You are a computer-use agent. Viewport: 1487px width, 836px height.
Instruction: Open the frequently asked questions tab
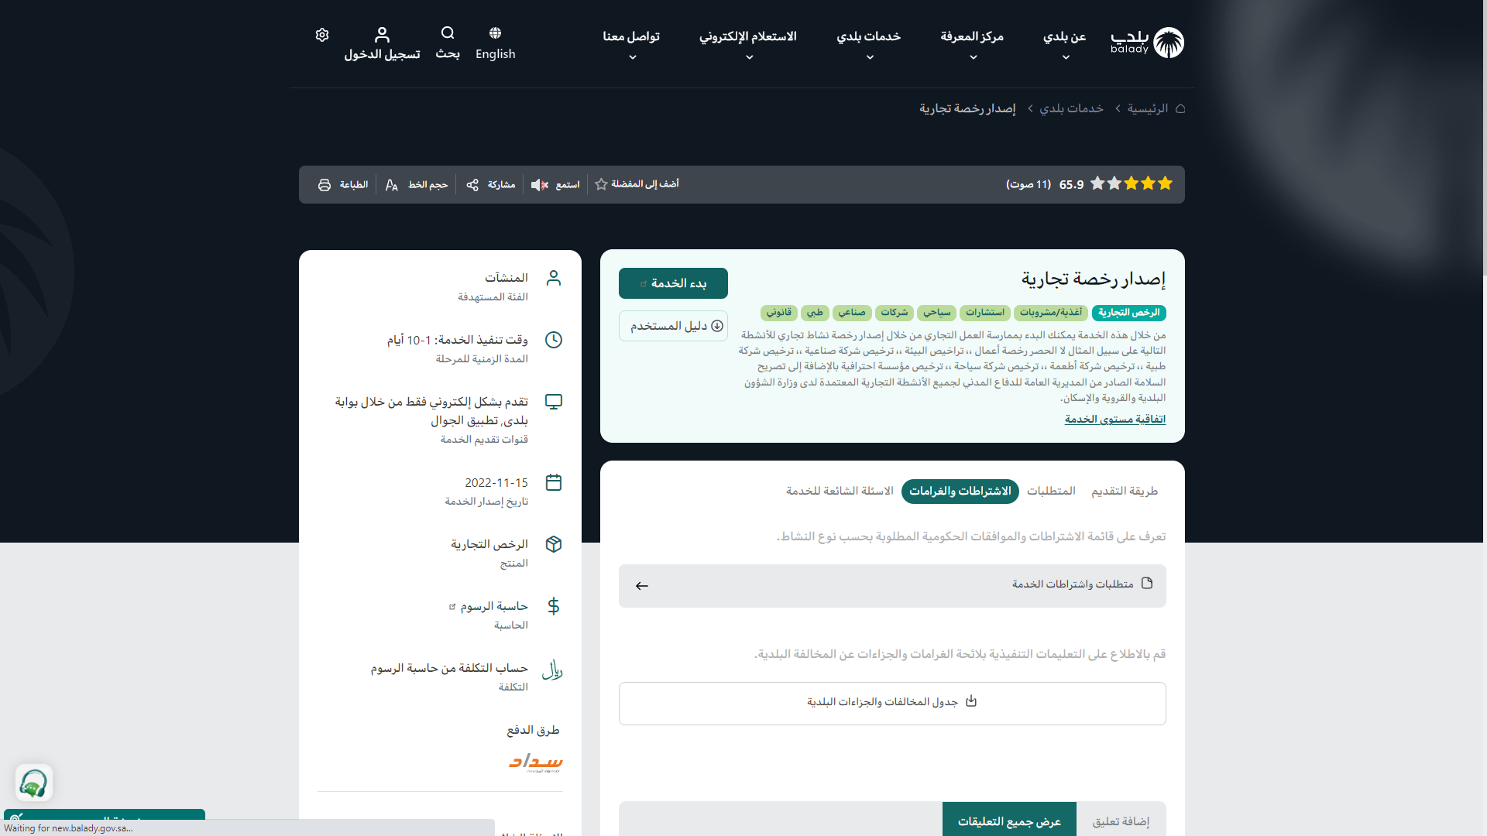pyautogui.click(x=840, y=492)
